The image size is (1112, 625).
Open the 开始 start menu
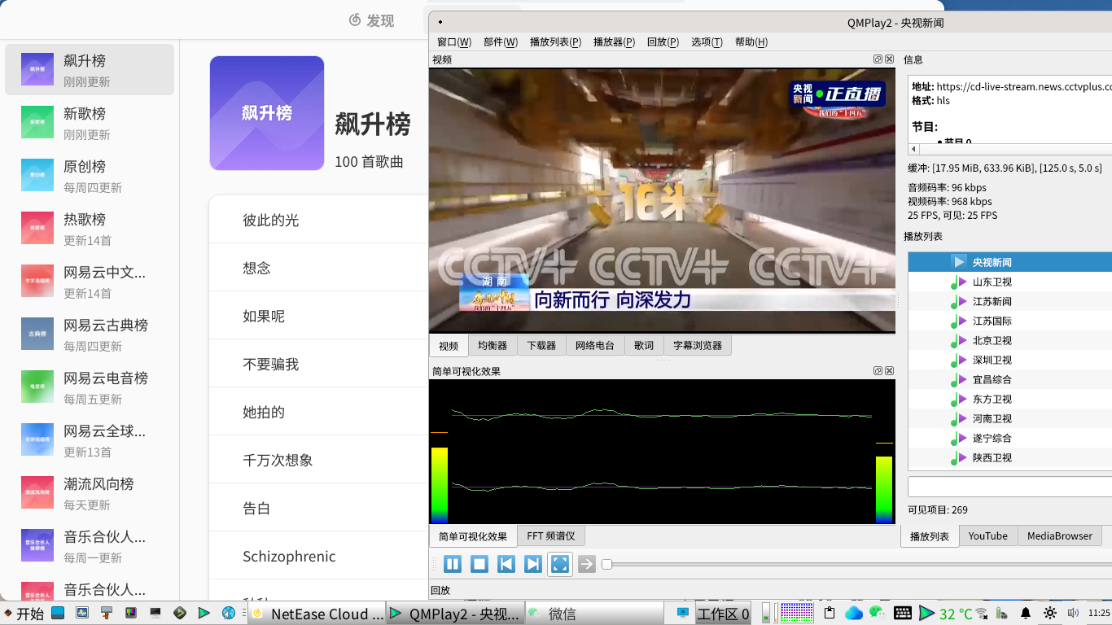click(24, 614)
